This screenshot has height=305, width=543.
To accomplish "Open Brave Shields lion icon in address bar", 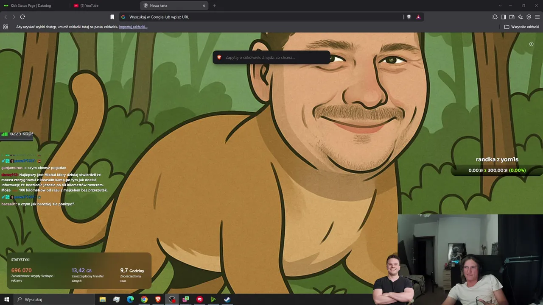I will point(409,17).
